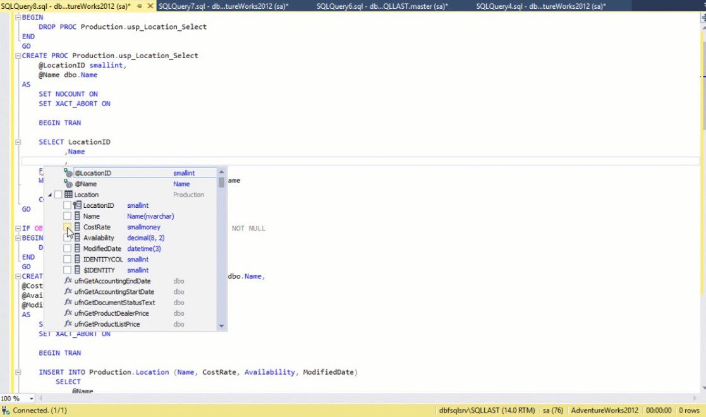The image size is (706, 417).
Task: Collapse the Location tree node triangle
Action: [x=51, y=194]
